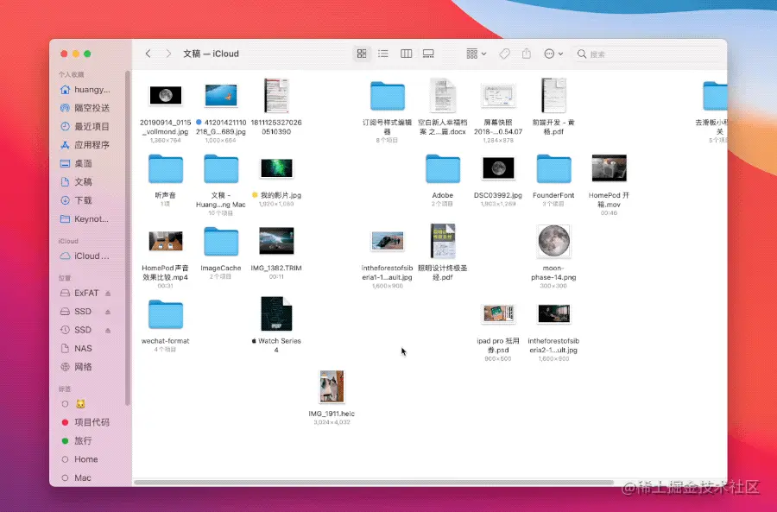Select 桌面 in sidebar

click(x=85, y=163)
